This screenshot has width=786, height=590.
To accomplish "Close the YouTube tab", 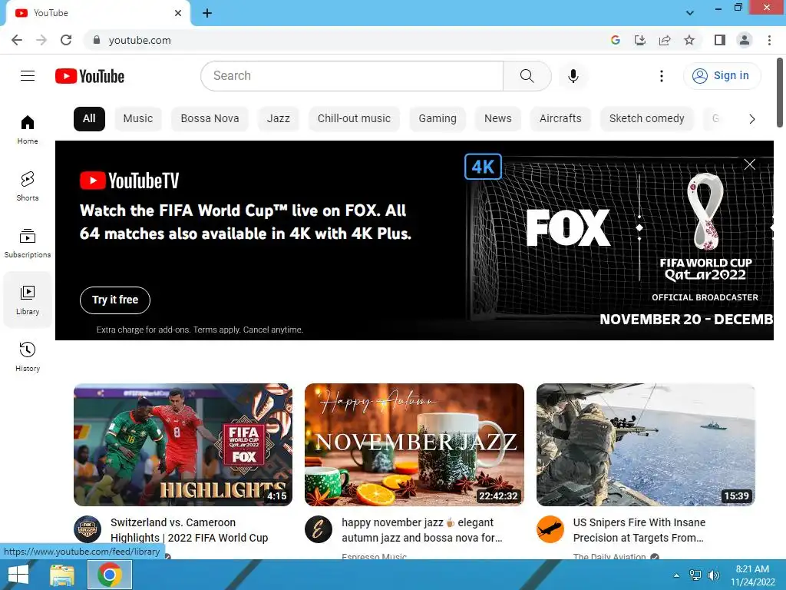I will (x=178, y=13).
